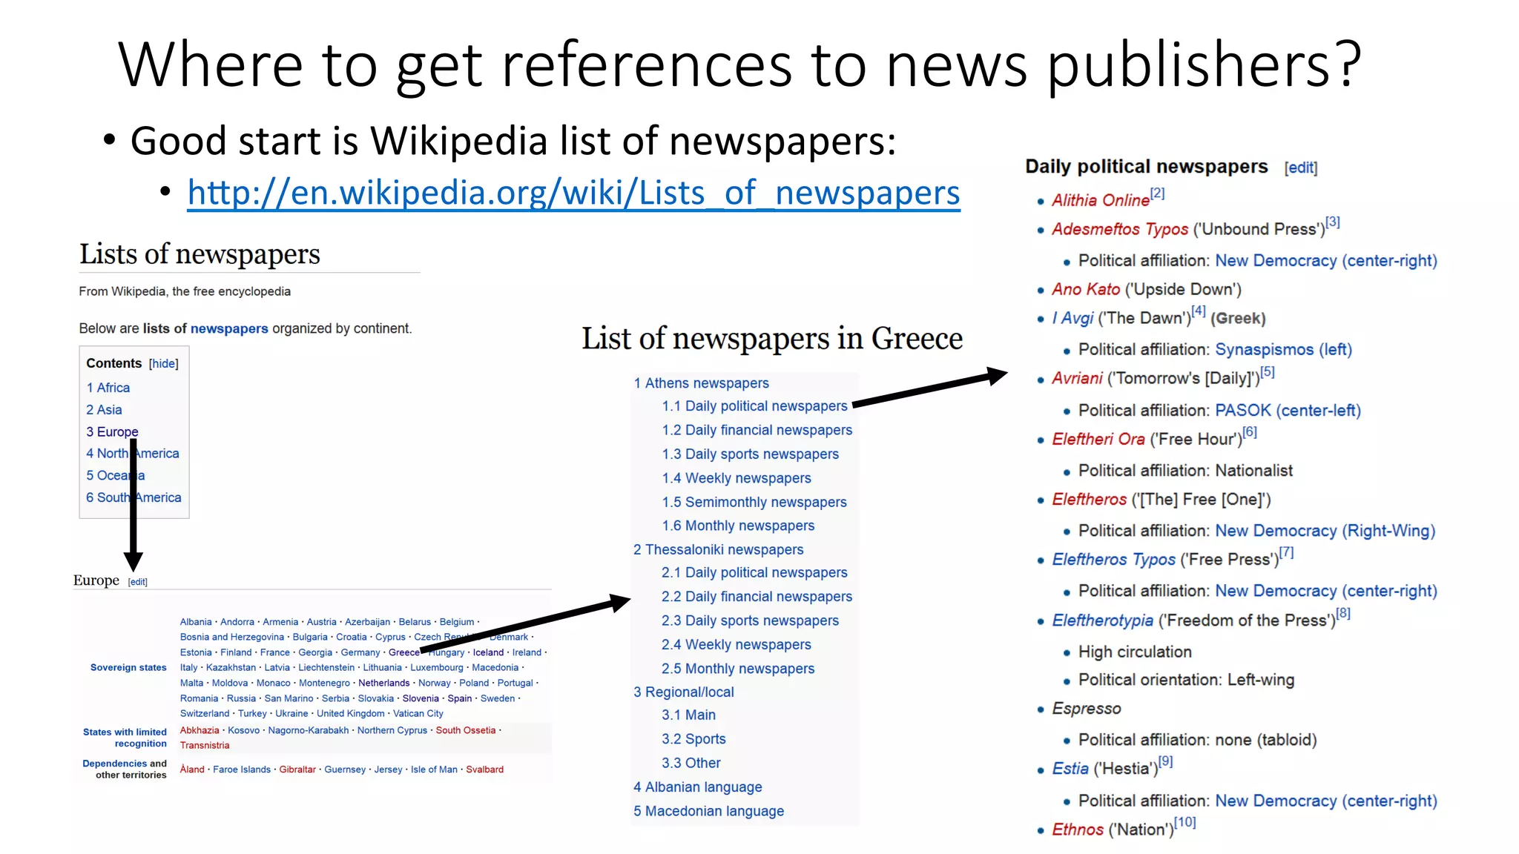Go to '2 Thessaloniki newspapers' section

[x=719, y=549]
